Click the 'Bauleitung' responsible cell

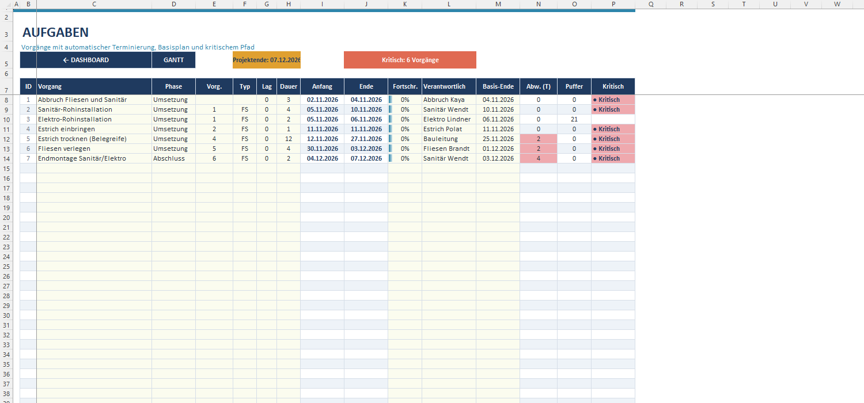[449, 139]
